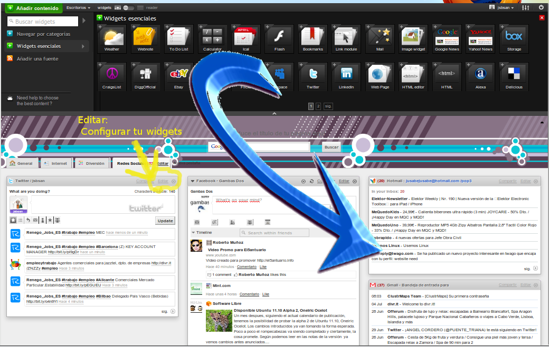Close the Hotmail widget
The width and height of the screenshot is (549, 347).
coord(536,181)
